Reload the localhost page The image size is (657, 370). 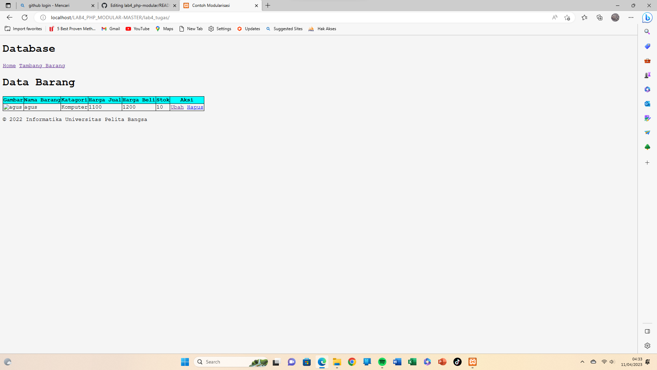[x=24, y=17]
